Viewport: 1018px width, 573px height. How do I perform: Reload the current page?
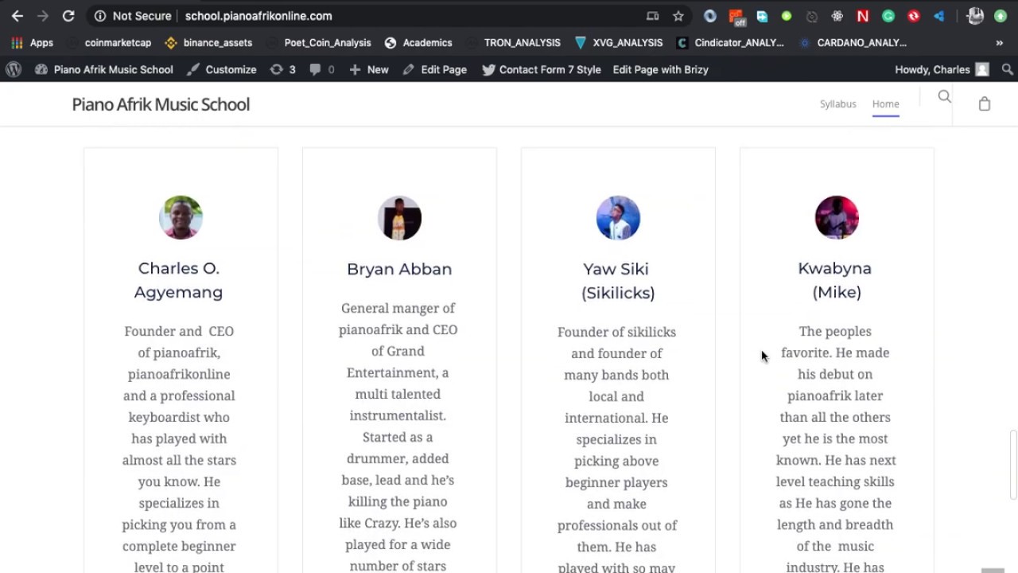point(68,16)
